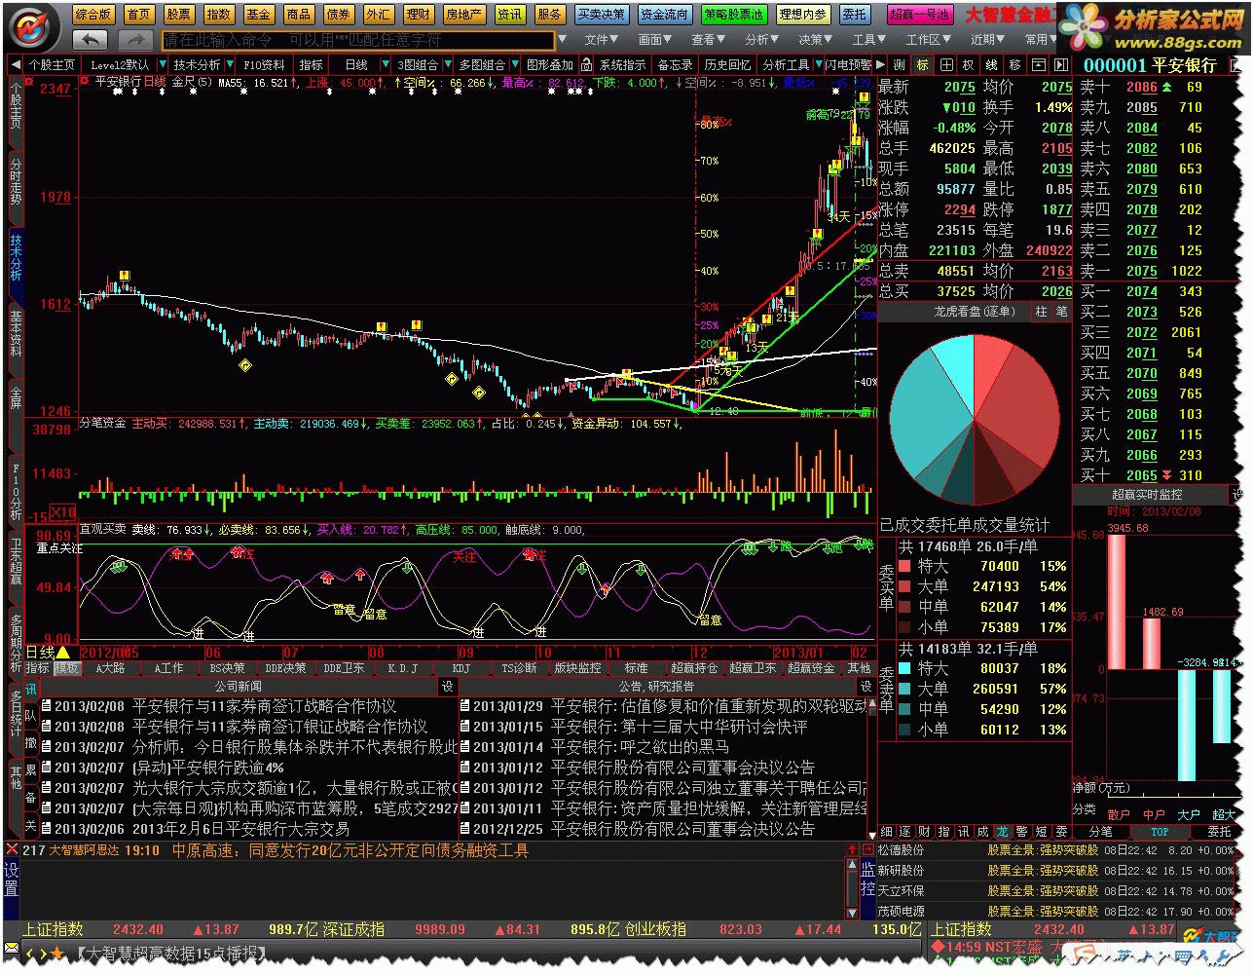
Task: Open the 画面 menu
Action: [655, 40]
